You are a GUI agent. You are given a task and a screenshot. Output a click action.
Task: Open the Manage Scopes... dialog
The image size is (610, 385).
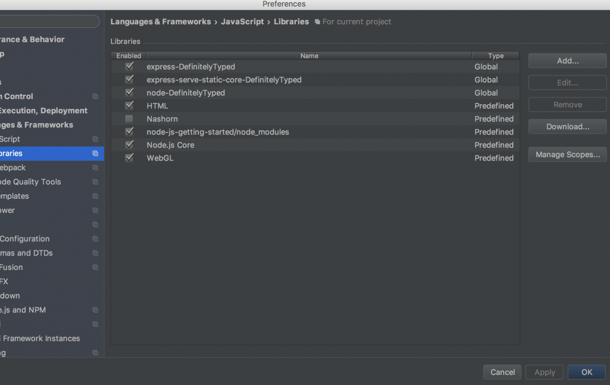(x=567, y=155)
